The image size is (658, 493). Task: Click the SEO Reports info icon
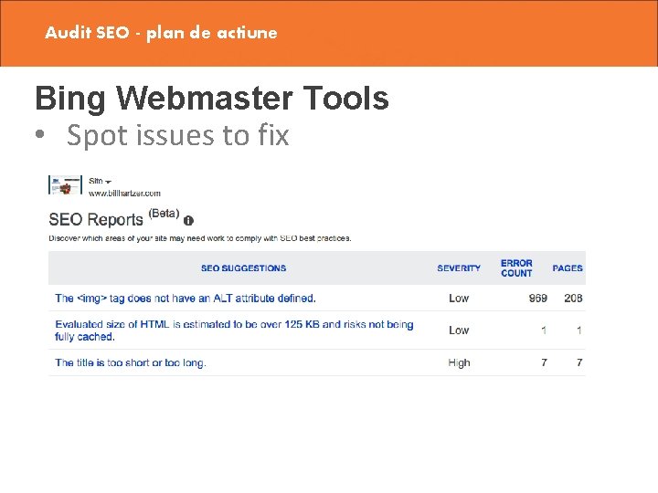tap(188, 220)
